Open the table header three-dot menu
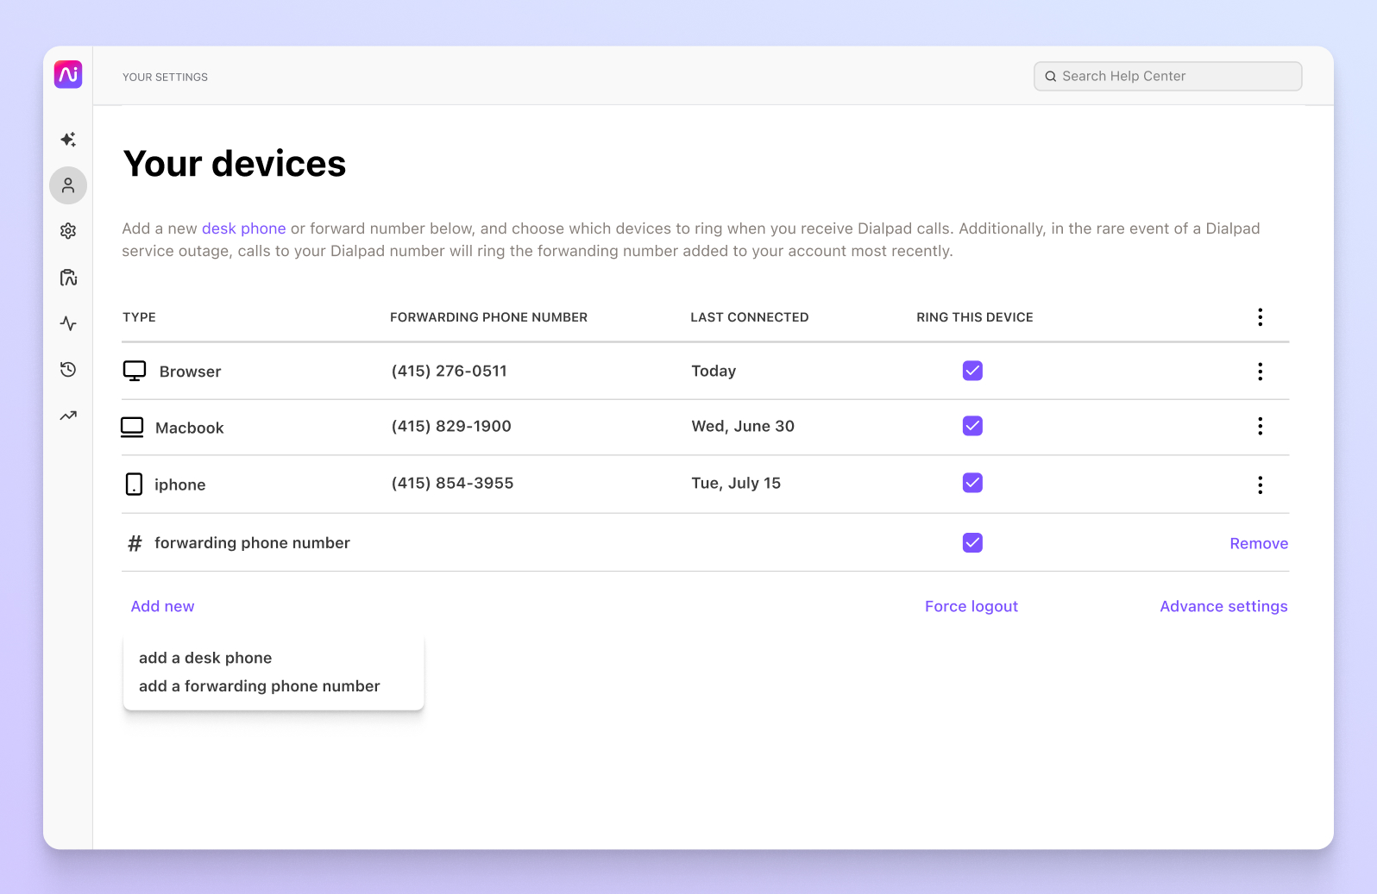The height and width of the screenshot is (894, 1377). pyautogui.click(x=1261, y=317)
